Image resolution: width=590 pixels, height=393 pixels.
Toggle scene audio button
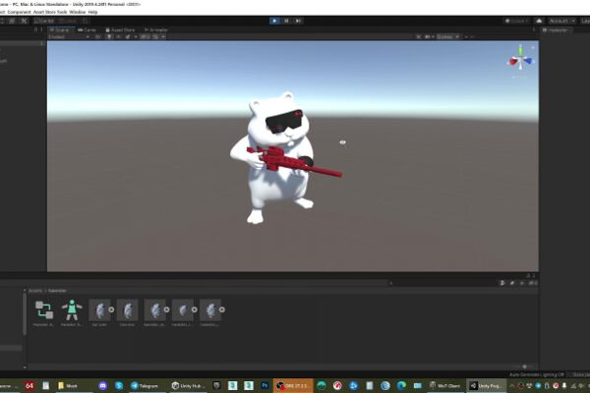[x=119, y=37]
